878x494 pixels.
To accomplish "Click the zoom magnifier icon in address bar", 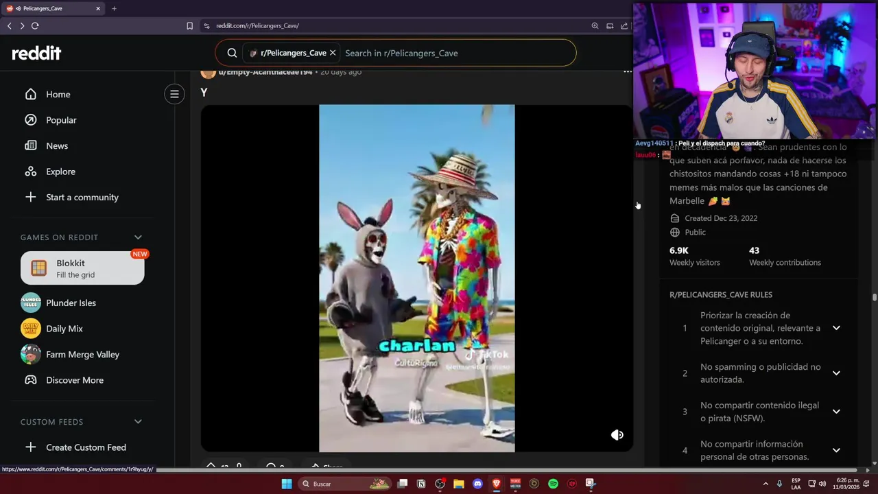I will (x=595, y=25).
